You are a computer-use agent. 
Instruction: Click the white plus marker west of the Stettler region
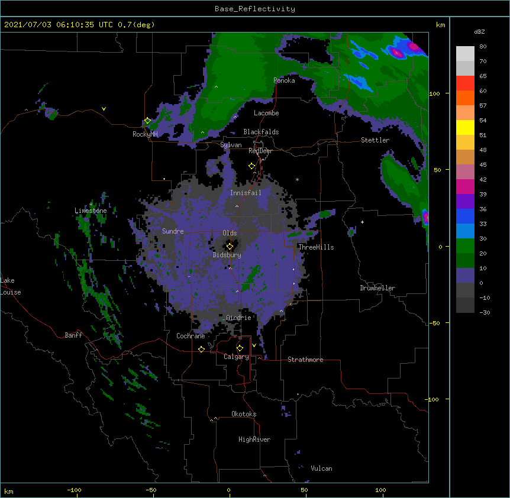362,222
